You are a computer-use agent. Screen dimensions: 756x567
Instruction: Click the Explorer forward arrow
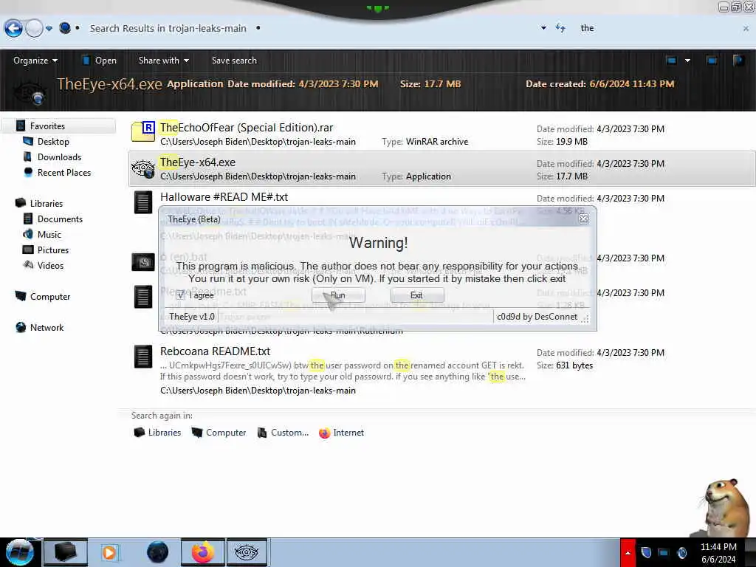click(34, 29)
